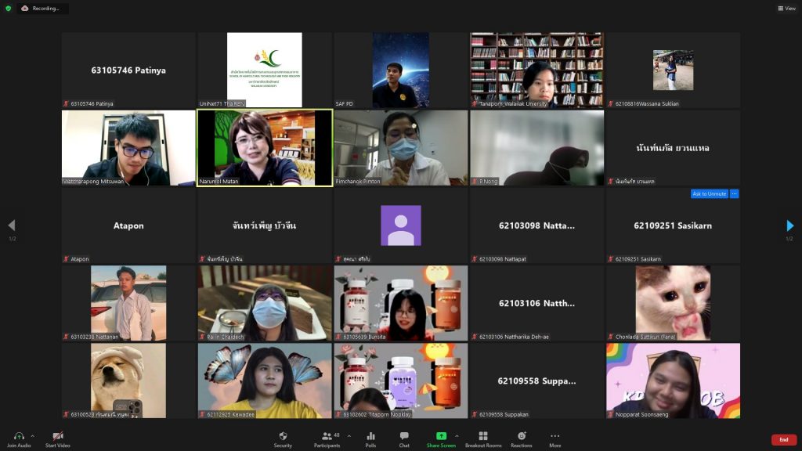This screenshot has width=802, height=451.
Task: Select Narumol Matan's video tile
Action: pyautogui.click(x=265, y=147)
